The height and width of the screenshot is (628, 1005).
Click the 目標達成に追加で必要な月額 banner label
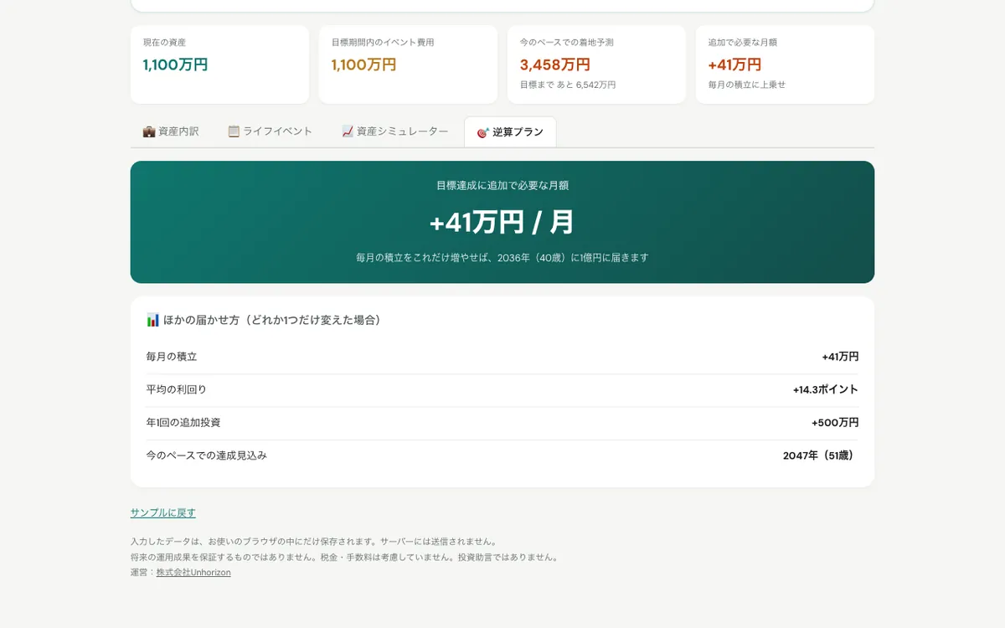click(502, 185)
